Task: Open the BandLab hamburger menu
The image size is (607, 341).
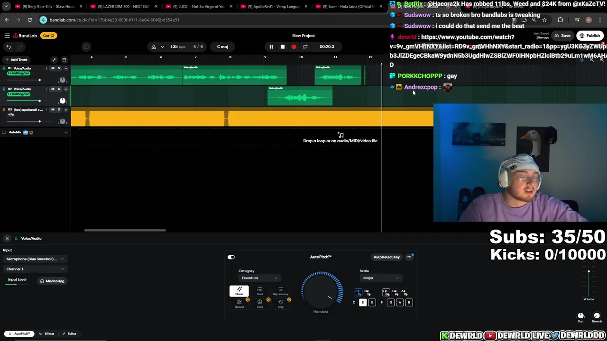Action: tap(7, 36)
